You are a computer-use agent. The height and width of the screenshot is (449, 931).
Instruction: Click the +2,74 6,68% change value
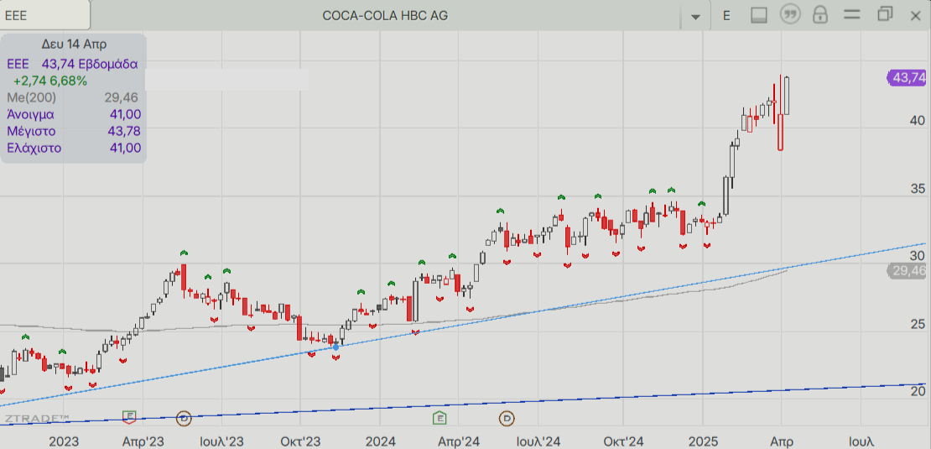(x=49, y=81)
